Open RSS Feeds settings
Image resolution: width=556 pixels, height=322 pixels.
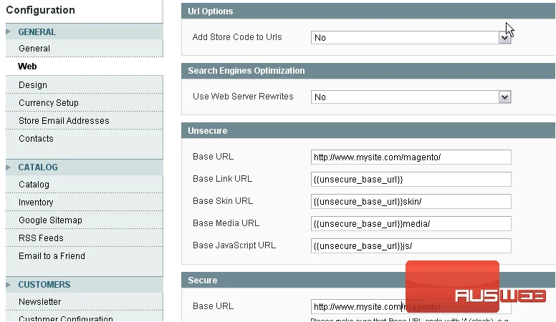(x=41, y=238)
